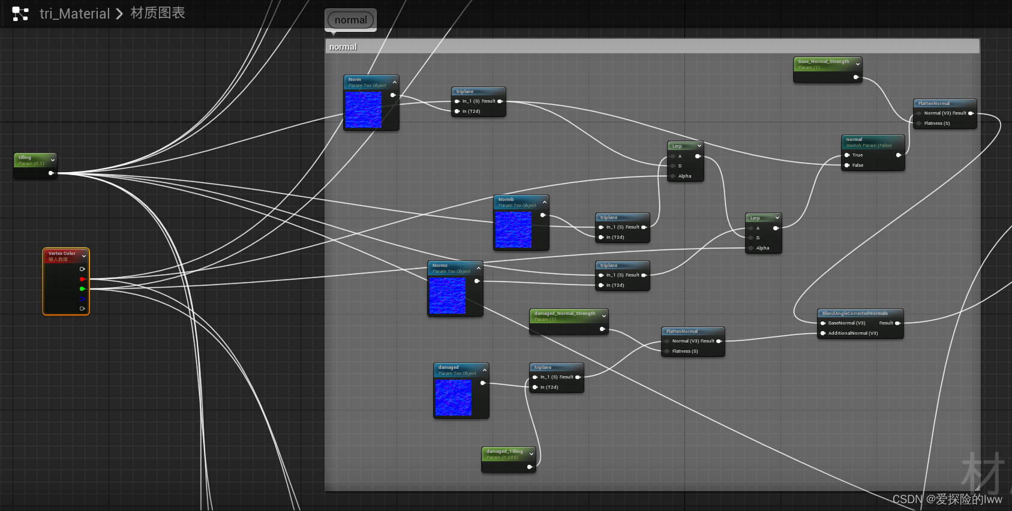Select the Norm texture preview thumbnail
This screenshot has height=511, width=1012.
tap(363, 110)
